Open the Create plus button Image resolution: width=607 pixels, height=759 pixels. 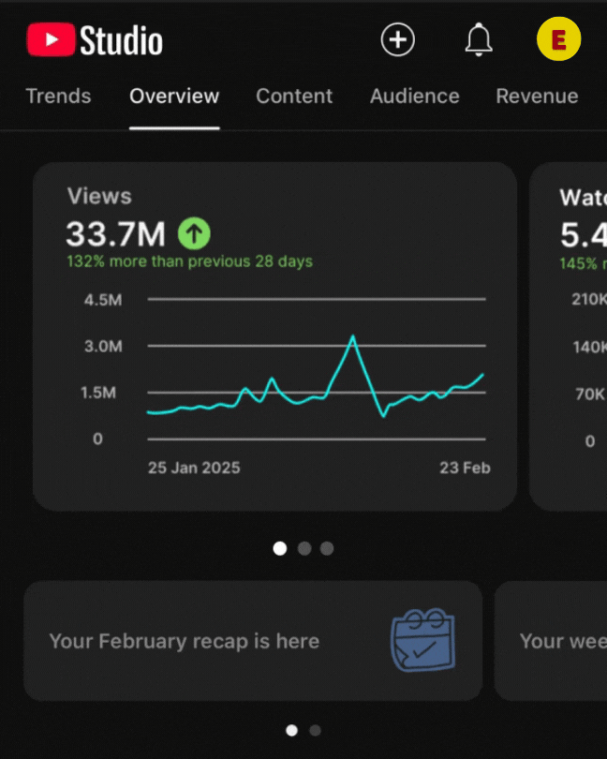tap(397, 39)
